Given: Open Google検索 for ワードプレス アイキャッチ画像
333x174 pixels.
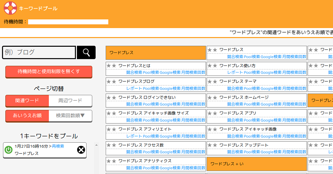Looking at the screenshot, I should [271, 136].
